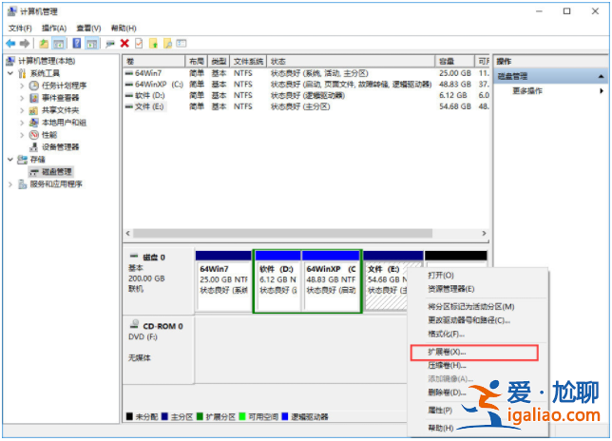Select 事件查看器 in the tree
Screen dimensions: 612x441
point(61,98)
